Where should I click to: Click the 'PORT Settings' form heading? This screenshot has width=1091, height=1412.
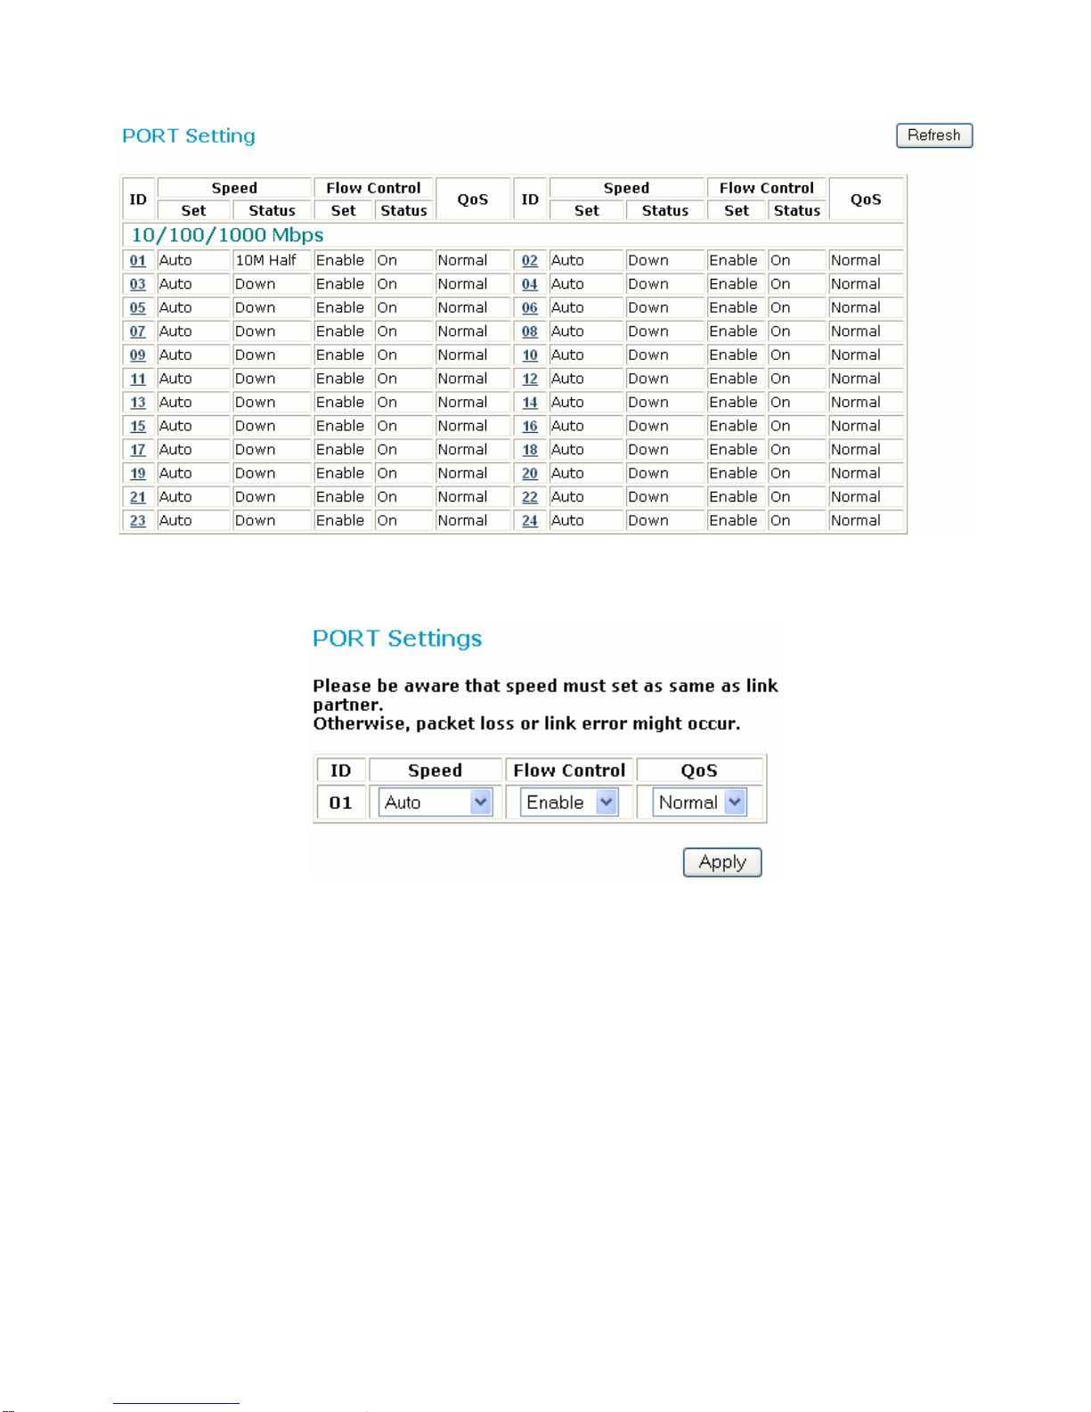397,639
